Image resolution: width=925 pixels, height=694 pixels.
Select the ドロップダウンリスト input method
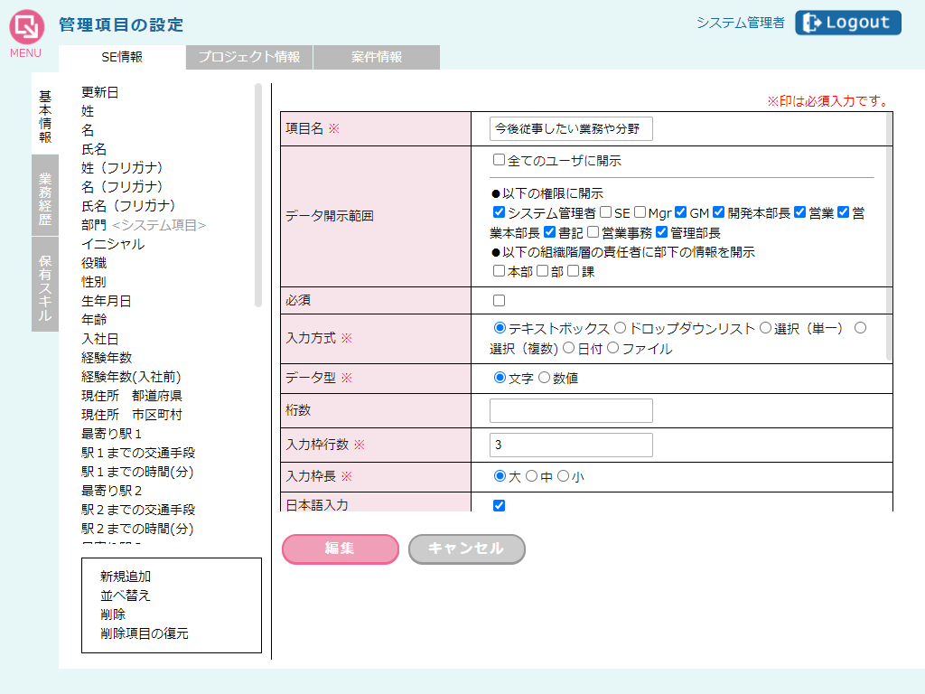620,328
